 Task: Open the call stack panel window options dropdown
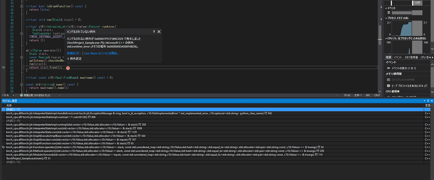pos(425,101)
